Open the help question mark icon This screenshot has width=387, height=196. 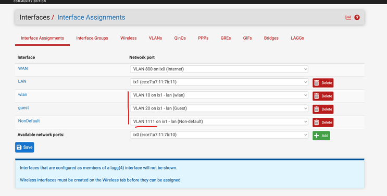coord(357,17)
